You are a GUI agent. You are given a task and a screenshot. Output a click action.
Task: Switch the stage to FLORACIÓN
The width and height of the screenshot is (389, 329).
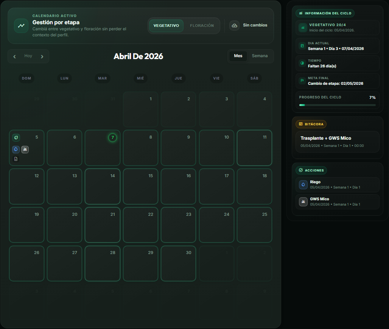point(202,25)
